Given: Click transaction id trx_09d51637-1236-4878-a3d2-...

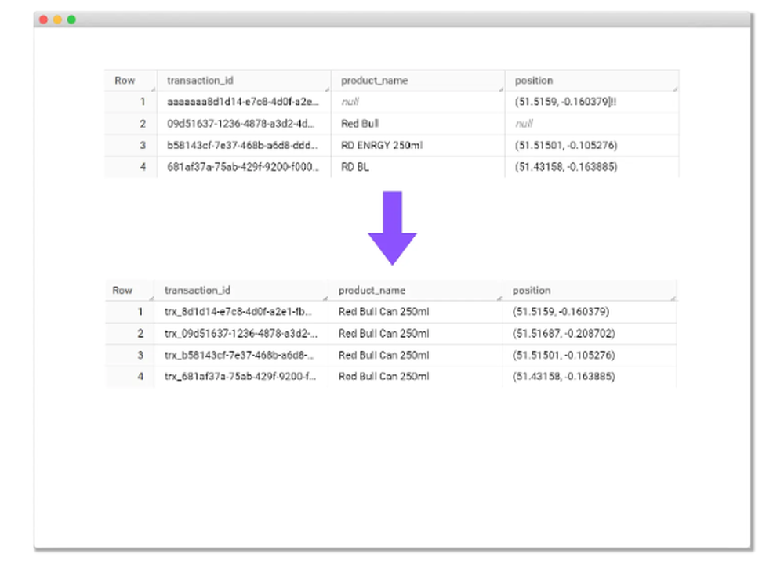Looking at the screenshot, I should [x=241, y=333].
